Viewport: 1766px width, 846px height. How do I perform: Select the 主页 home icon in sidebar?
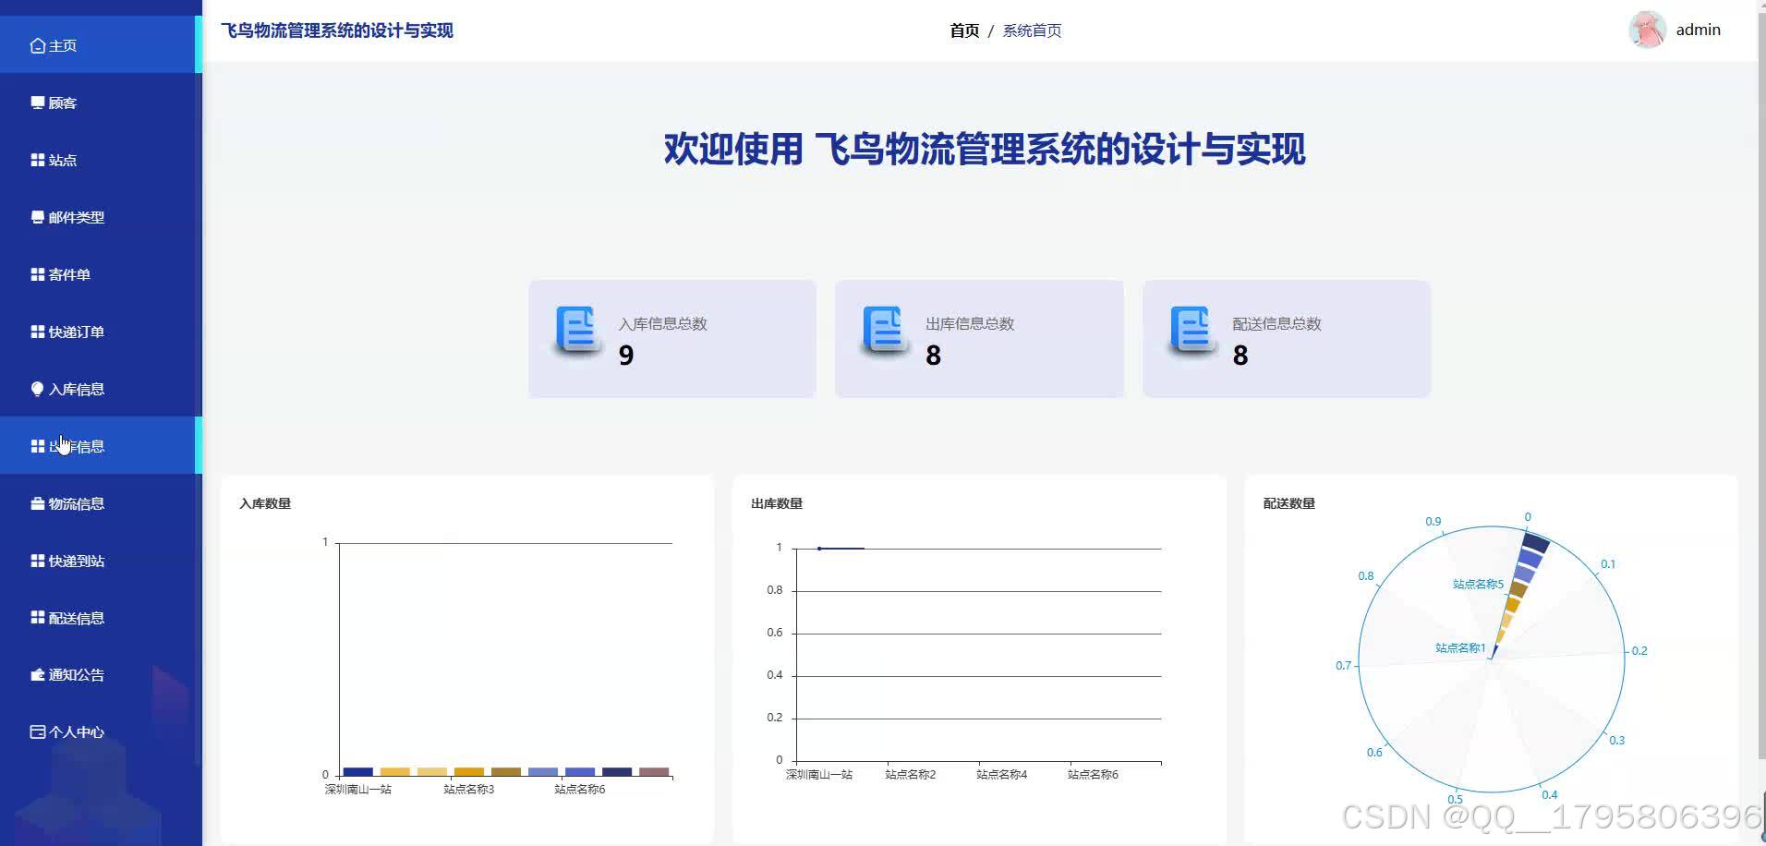pyautogui.click(x=37, y=44)
